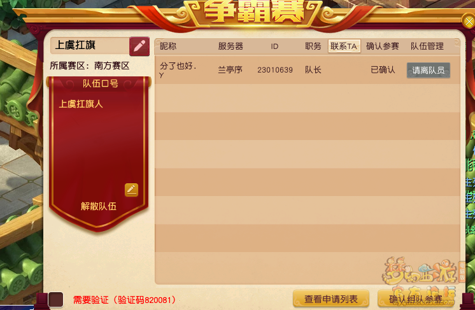Click 请离队员 for the captain row
The width and height of the screenshot is (475, 310).
(x=428, y=70)
